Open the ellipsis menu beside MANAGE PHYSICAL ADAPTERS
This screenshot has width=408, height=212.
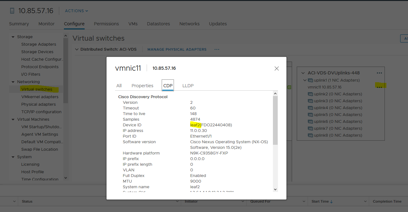tap(217, 49)
